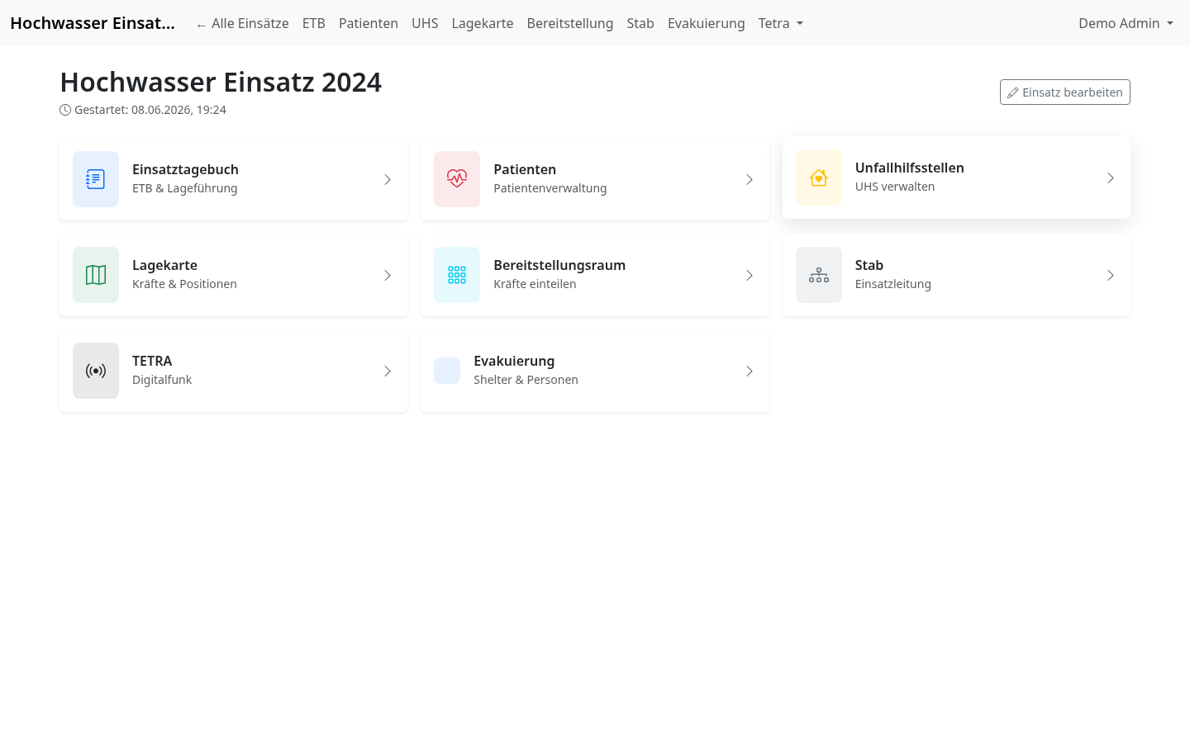
Task: Click the Einsatztagebuch notebook icon
Action: tap(96, 179)
